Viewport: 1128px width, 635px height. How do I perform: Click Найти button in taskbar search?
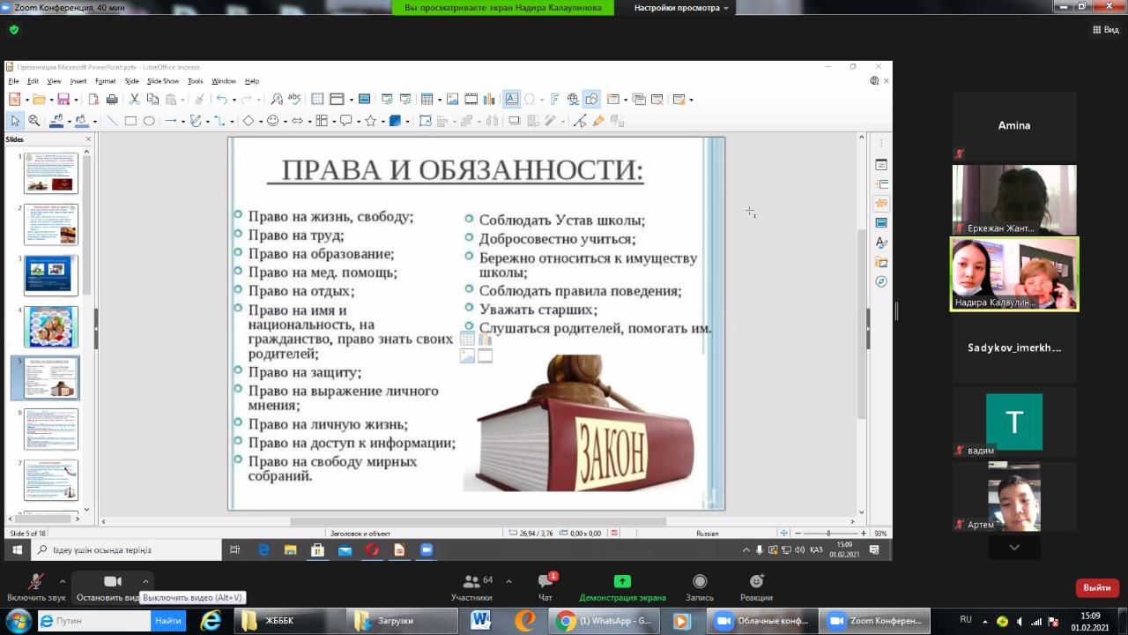(168, 621)
